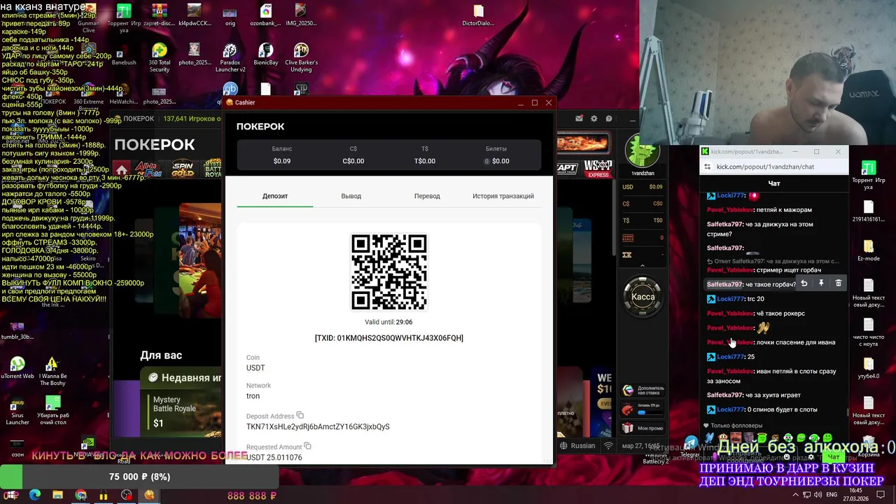Click the Chrome icon in the taskbar
Image resolution: width=896 pixels, height=504 pixels.
click(x=80, y=495)
